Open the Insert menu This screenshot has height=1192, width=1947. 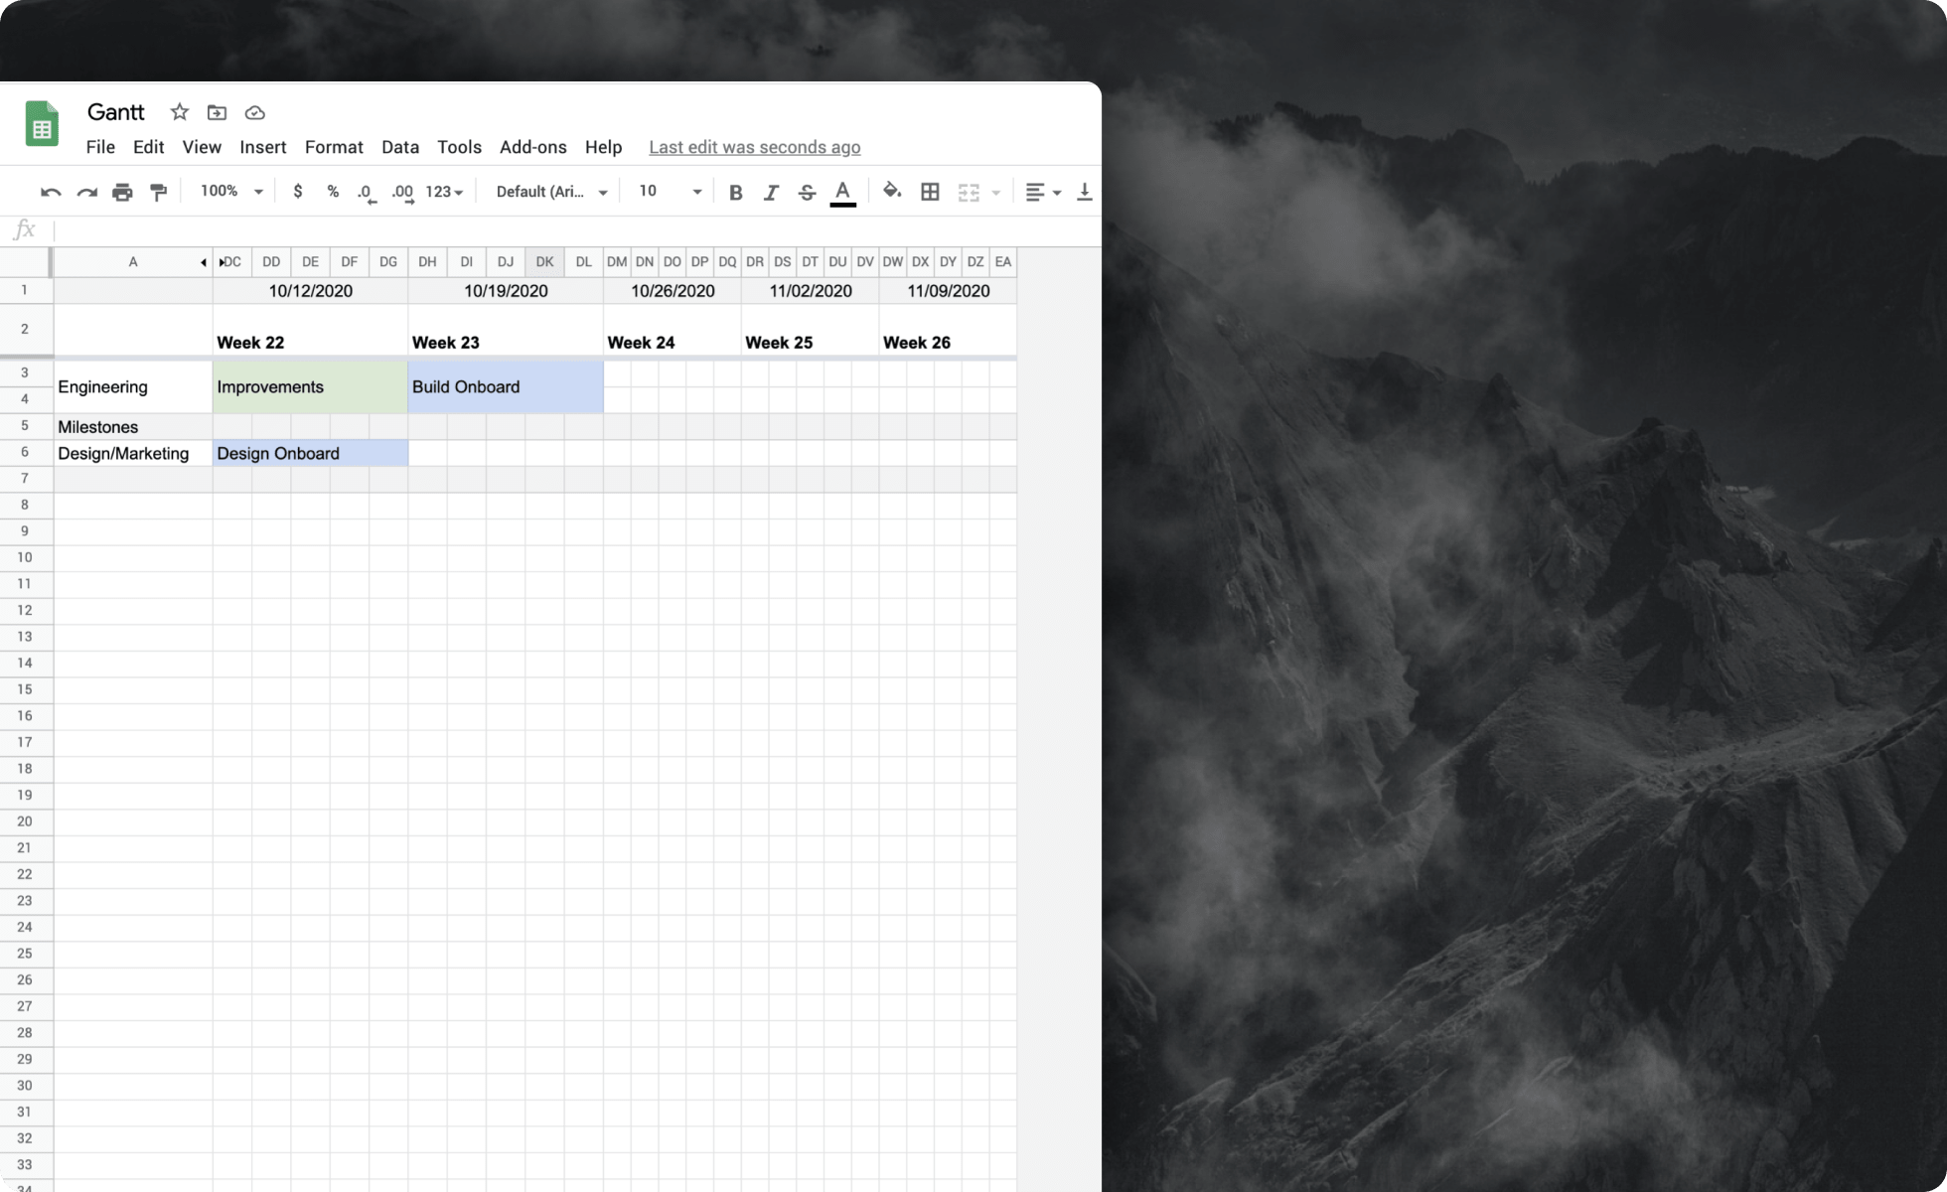tap(262, 147)
